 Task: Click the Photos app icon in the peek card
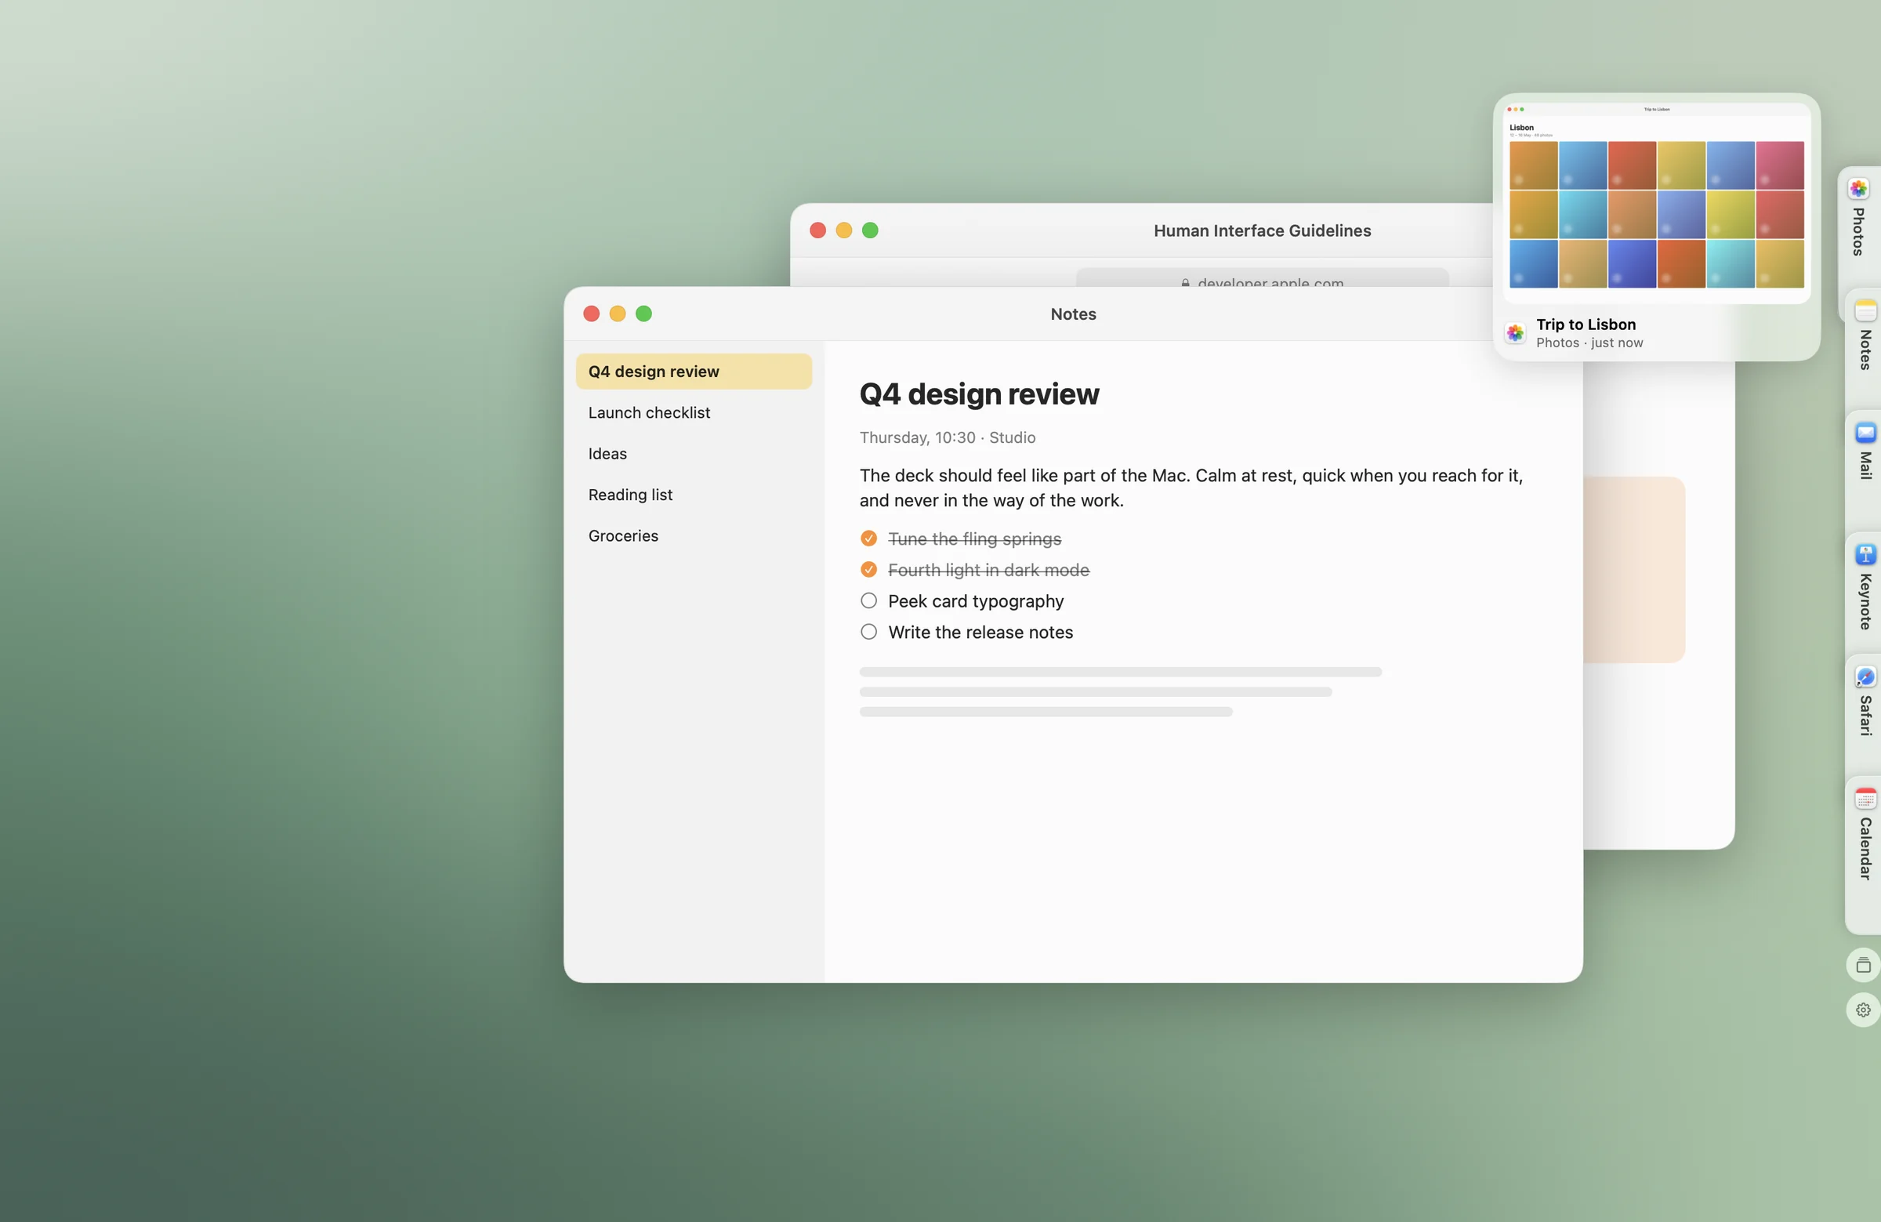click(1515, 333)
